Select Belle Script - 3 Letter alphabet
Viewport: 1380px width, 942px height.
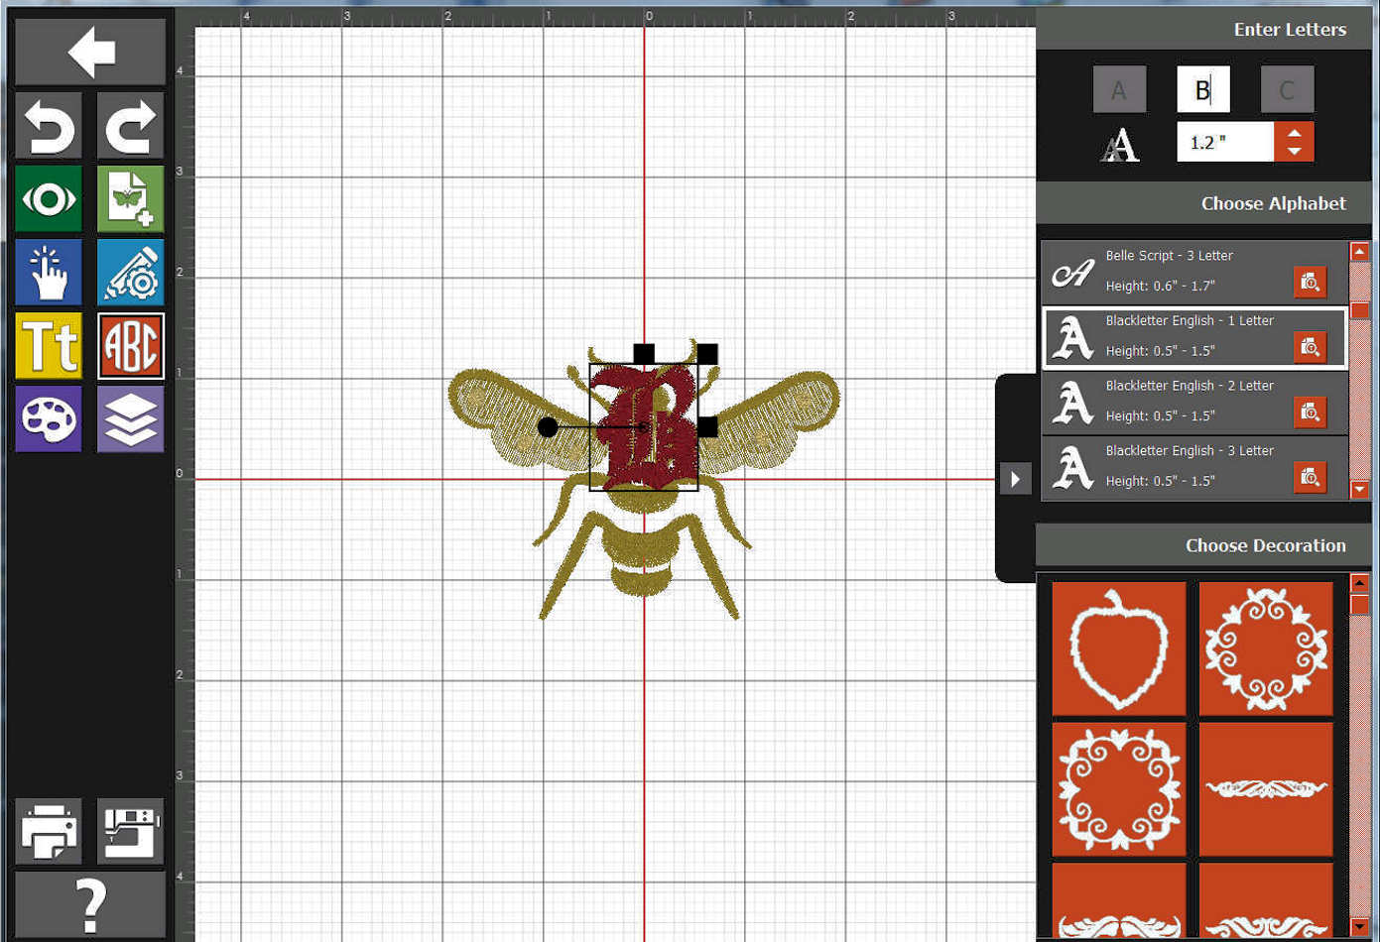(1194, 271)
